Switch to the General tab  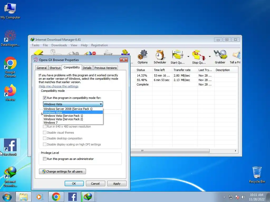point(41,68)
